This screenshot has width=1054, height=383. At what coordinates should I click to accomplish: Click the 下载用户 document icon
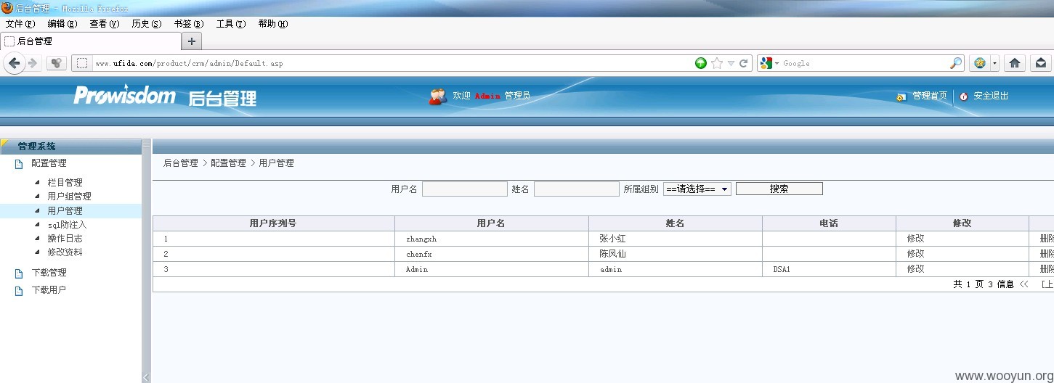(19, 291)
